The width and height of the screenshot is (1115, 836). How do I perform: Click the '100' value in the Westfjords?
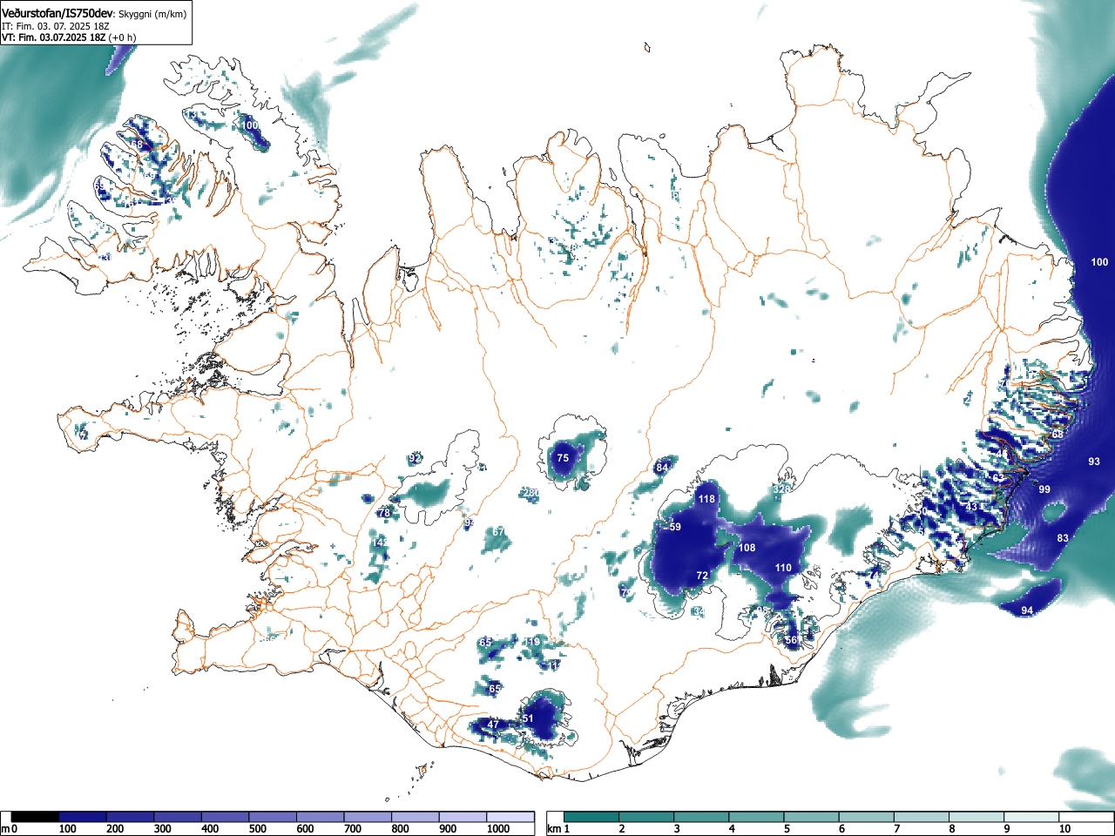coord(250,125)
